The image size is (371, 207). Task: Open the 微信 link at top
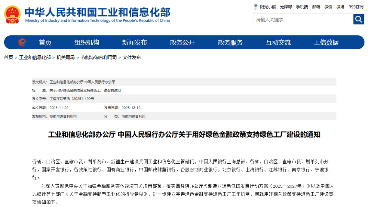328,7
